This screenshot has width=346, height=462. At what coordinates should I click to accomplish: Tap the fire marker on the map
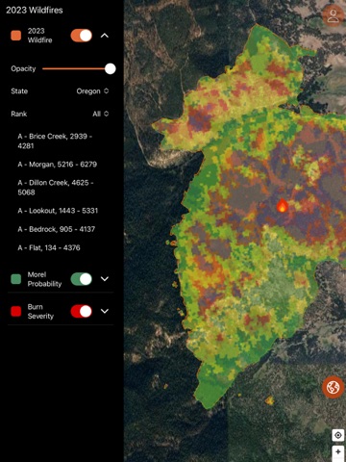[282, 205]
